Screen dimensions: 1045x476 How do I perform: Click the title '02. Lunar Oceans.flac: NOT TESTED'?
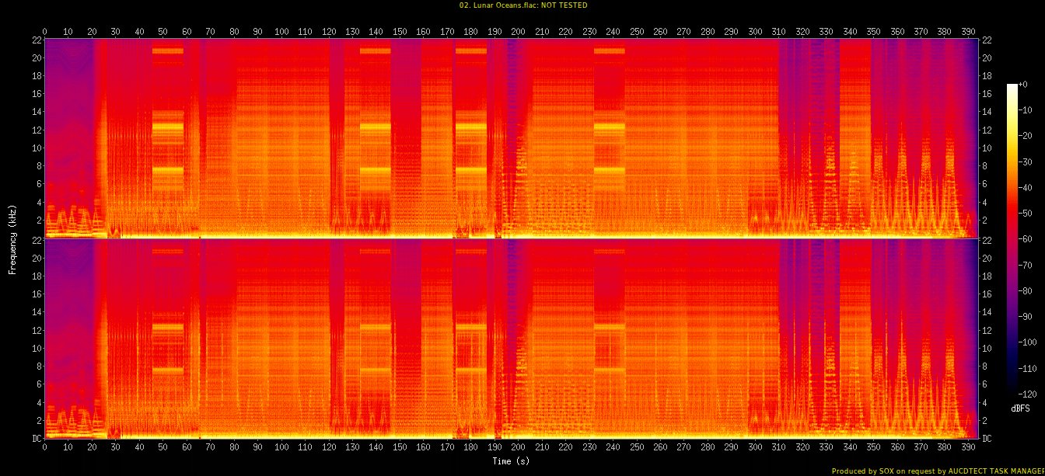pos(522,5)
